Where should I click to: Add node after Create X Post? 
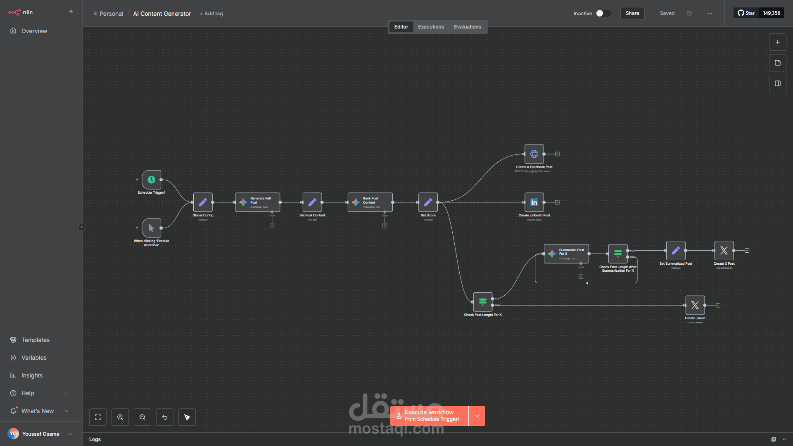[x=747, y=251]
